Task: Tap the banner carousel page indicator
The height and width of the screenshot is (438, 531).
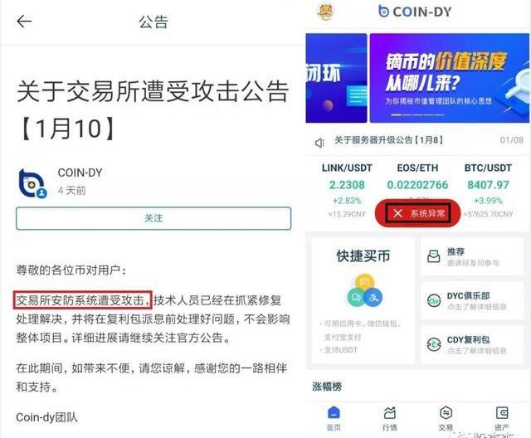Action: (417, 115)
